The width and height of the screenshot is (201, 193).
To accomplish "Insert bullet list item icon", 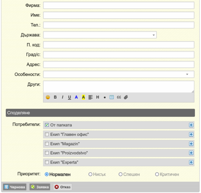I will pos(105,98).
